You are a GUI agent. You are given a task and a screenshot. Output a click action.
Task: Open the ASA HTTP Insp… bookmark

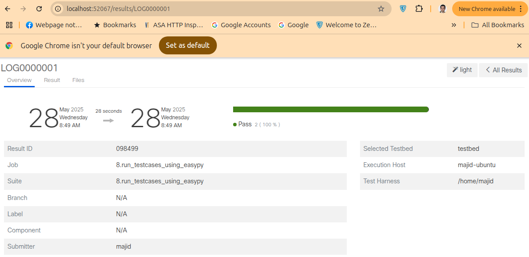pyautogui.click(x=174, y=25)
